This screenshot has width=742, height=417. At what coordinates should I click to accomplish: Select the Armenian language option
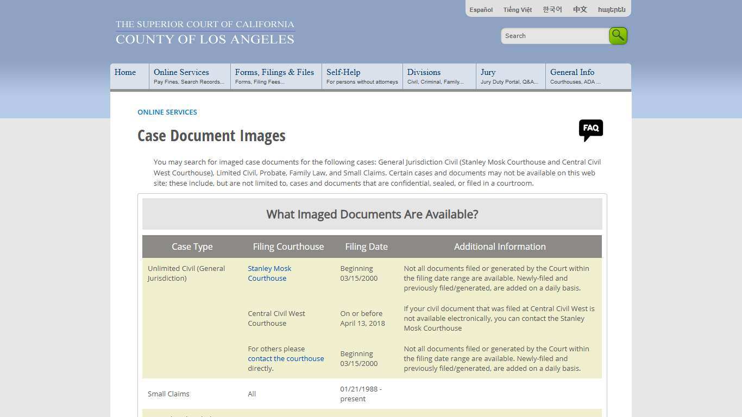pos(612,10)
